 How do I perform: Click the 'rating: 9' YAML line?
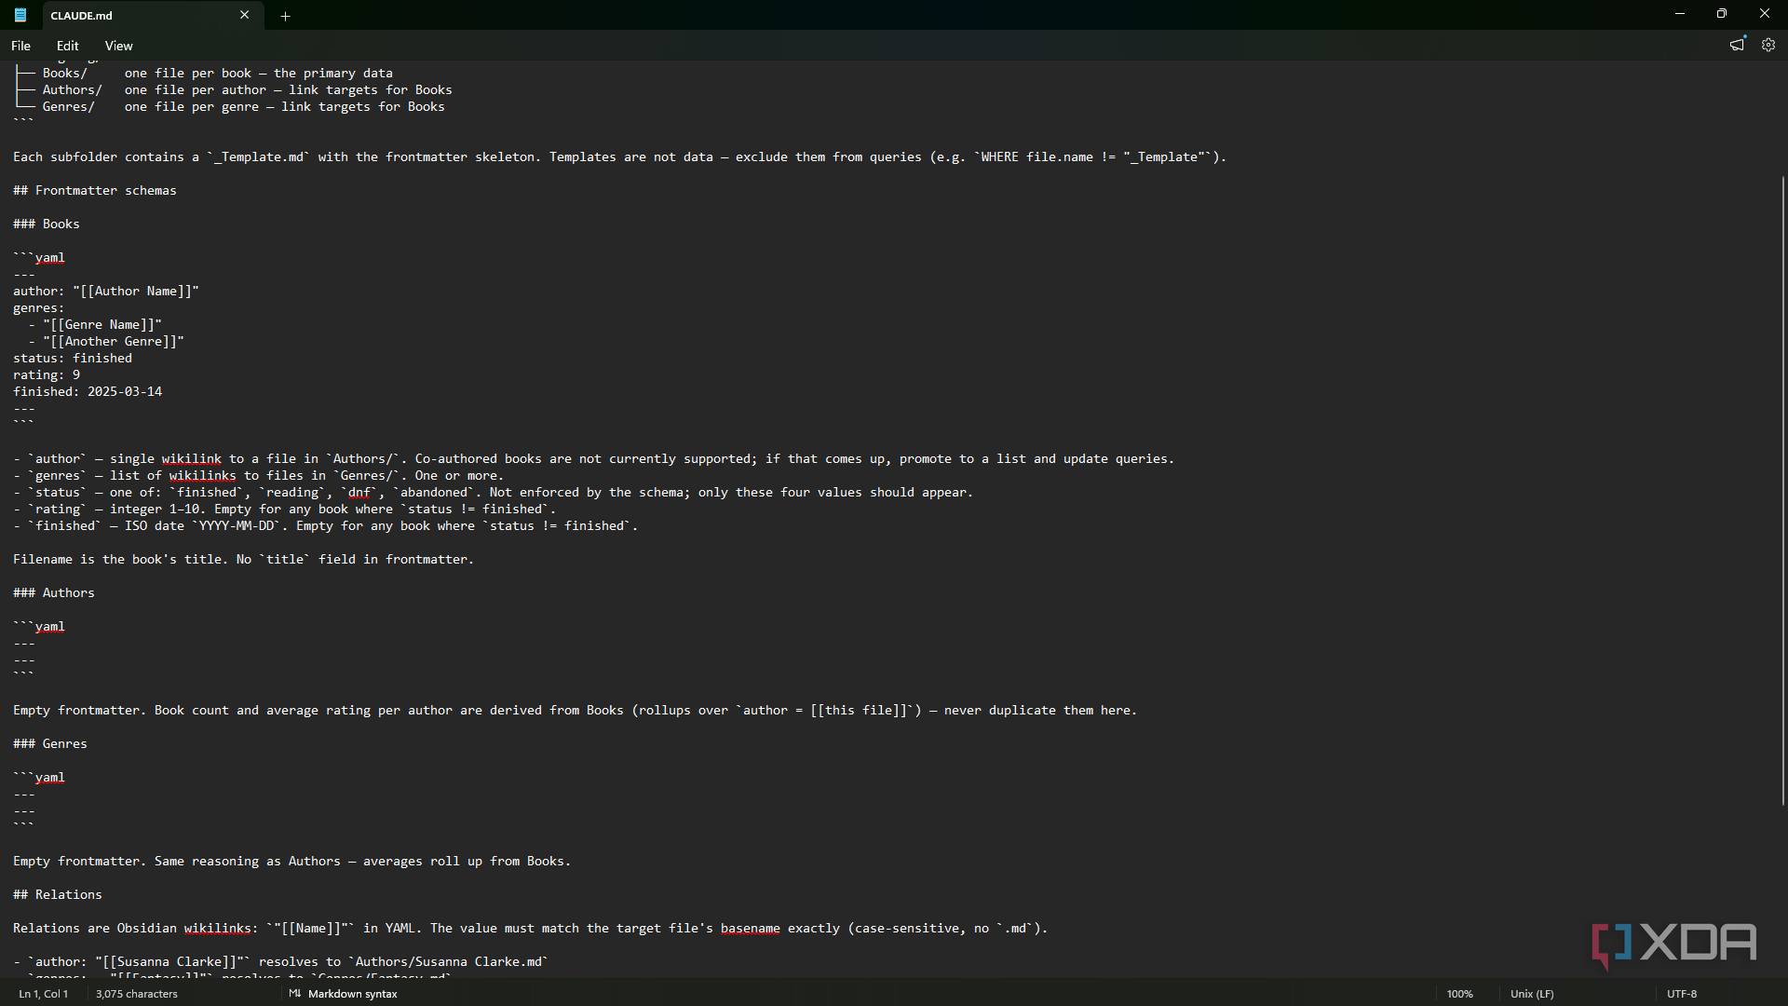47,374
